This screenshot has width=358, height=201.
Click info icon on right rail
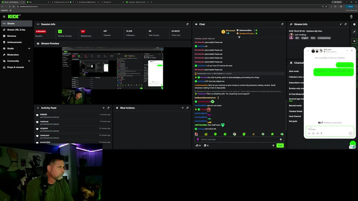[354, 24]
